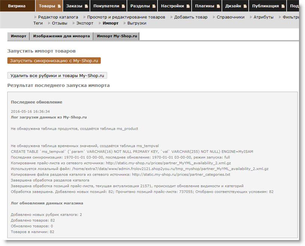Click the line about creating ms_tempval table
The image size is (305, 246).
85,146
